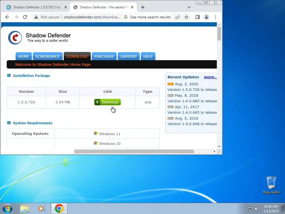Click the System Requirements heading

tap(33, 123)
